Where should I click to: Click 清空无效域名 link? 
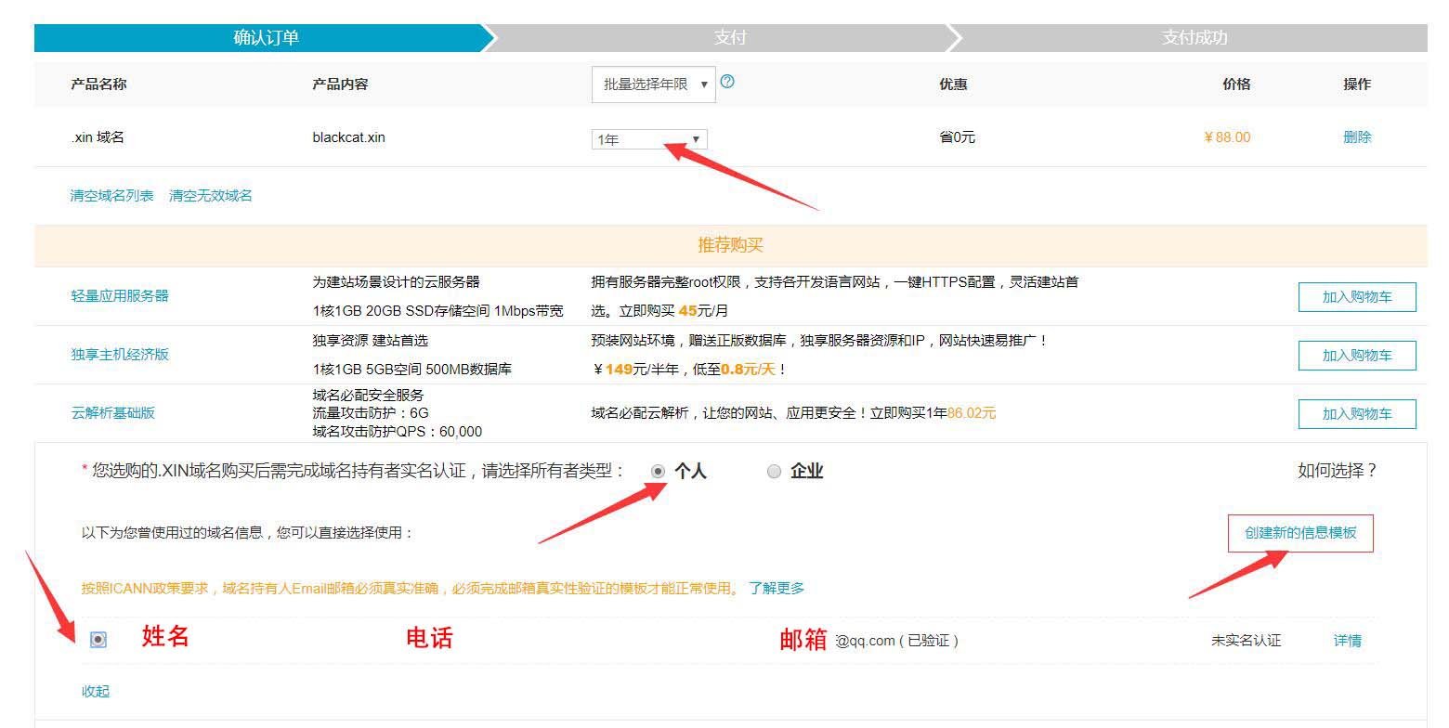pos(211,196)
